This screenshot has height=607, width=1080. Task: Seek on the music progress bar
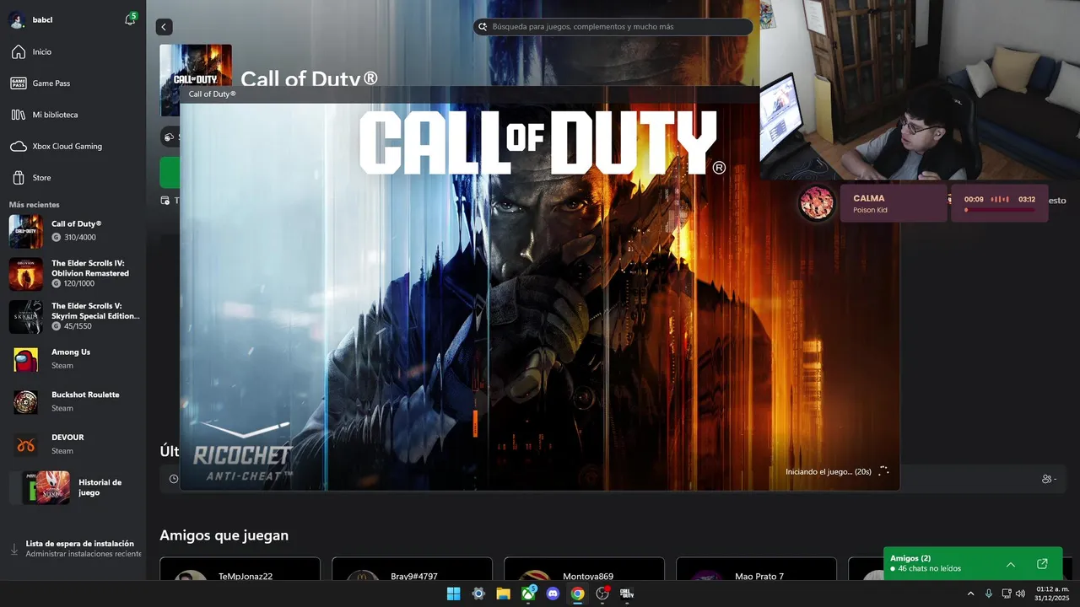(1000, 211)
